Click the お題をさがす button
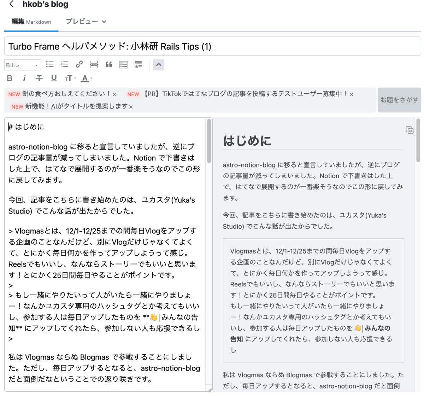 coord(399,100)
